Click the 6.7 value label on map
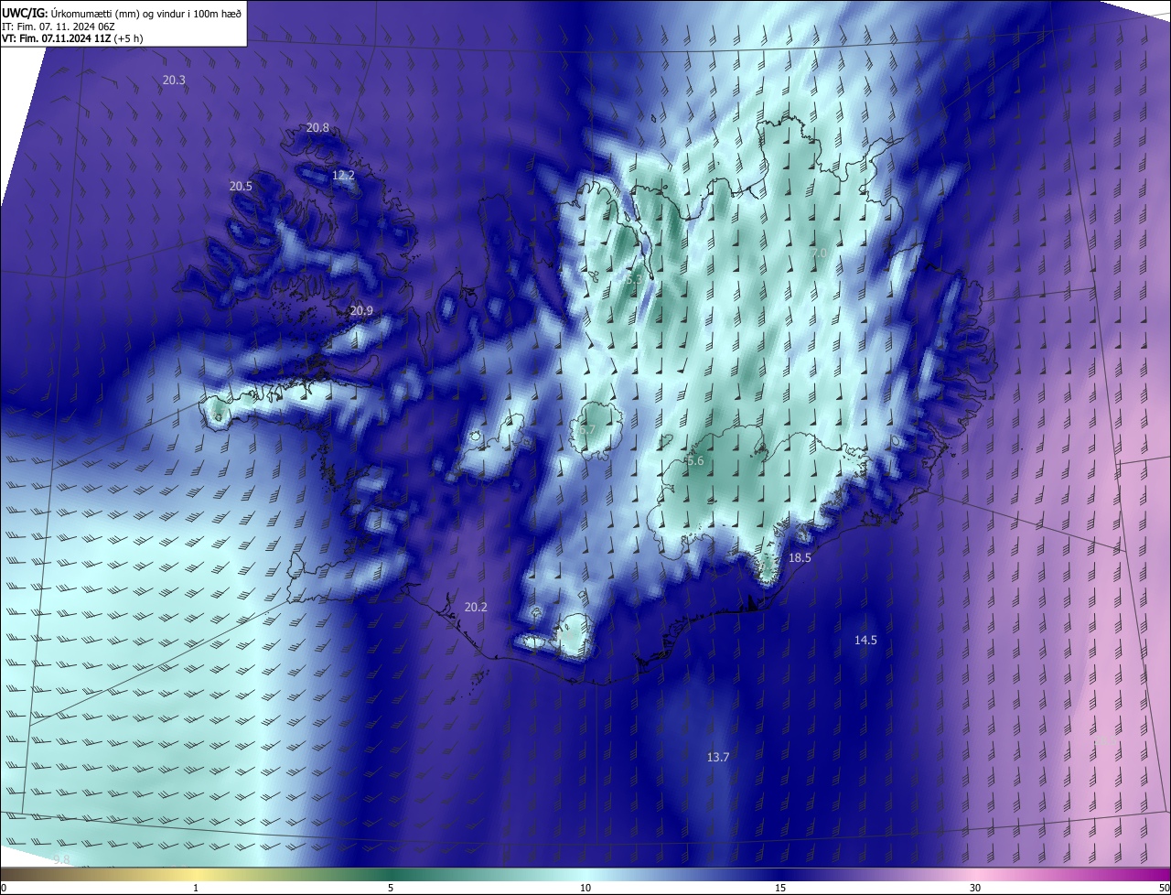 [586, 430]
